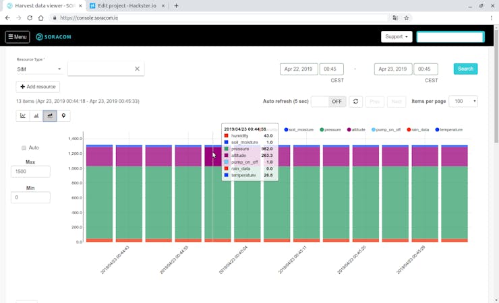Close the Edit project Hackster.io tab
This screenshot has width=499, height=303.
(x=163, y=5)
